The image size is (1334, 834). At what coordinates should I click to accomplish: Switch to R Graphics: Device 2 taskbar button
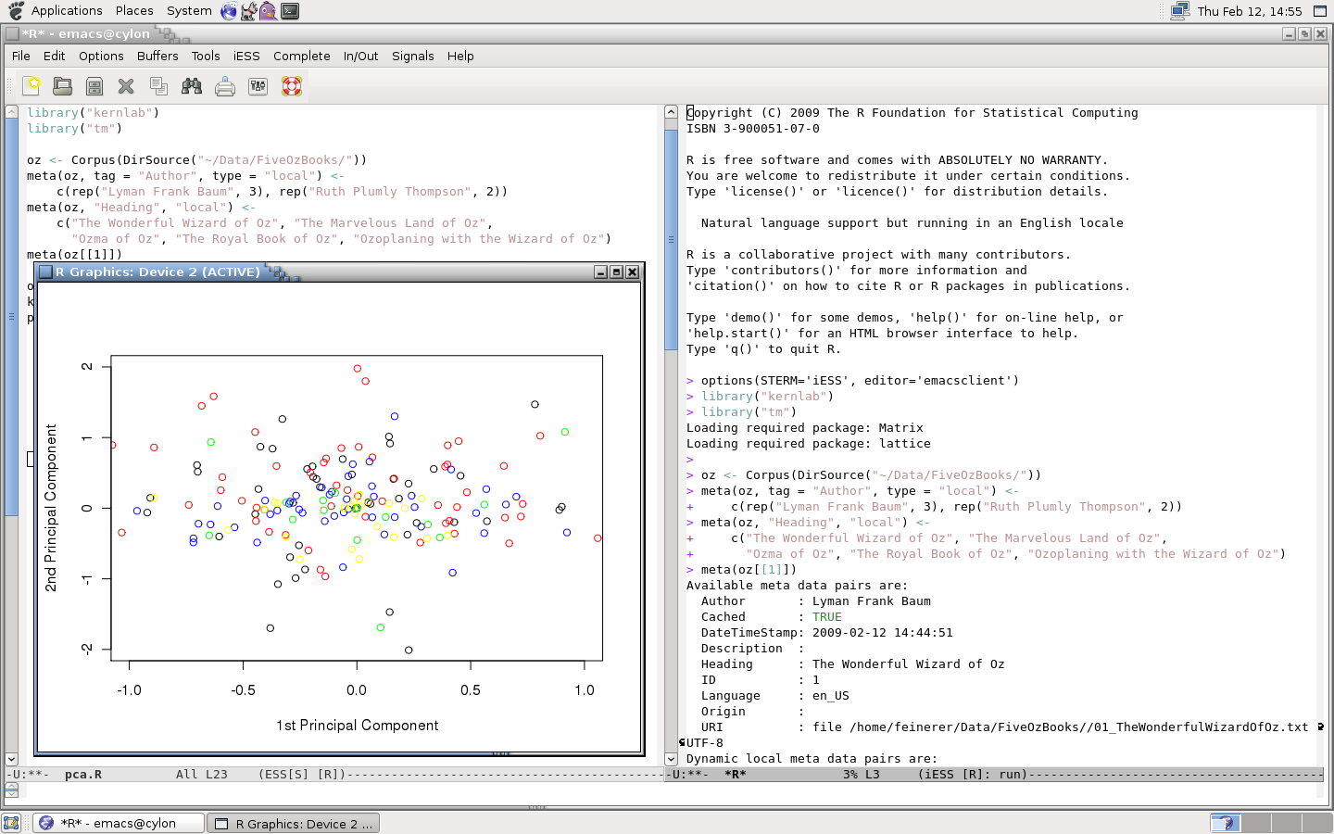pyautogui.click(x=293, y=823)
